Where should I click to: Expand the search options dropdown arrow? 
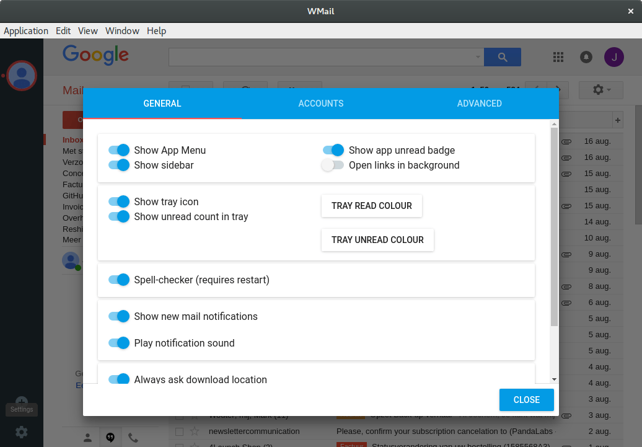point(478,57)
